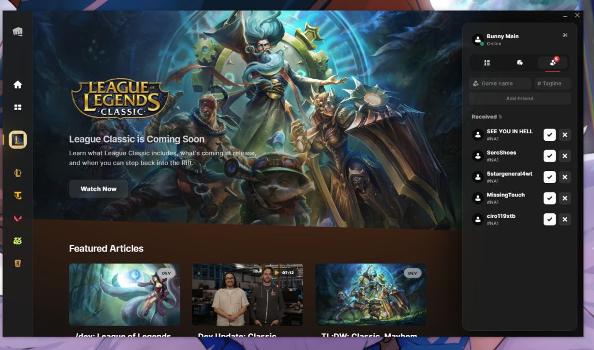Focus the Tagline input field

[x=552, y=83]
